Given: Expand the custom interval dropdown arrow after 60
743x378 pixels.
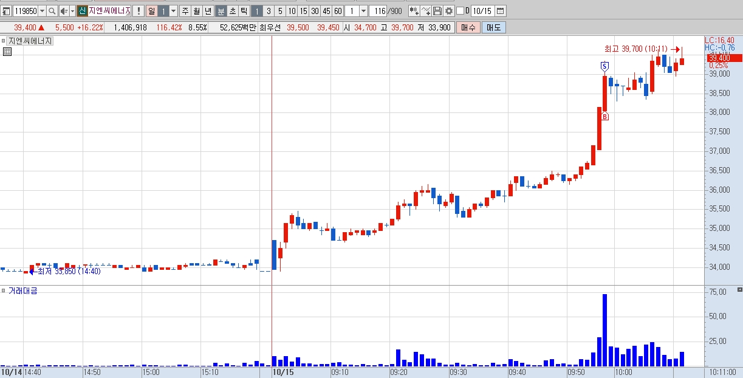Looking at the screenshot, I should [x=363, y=11].
